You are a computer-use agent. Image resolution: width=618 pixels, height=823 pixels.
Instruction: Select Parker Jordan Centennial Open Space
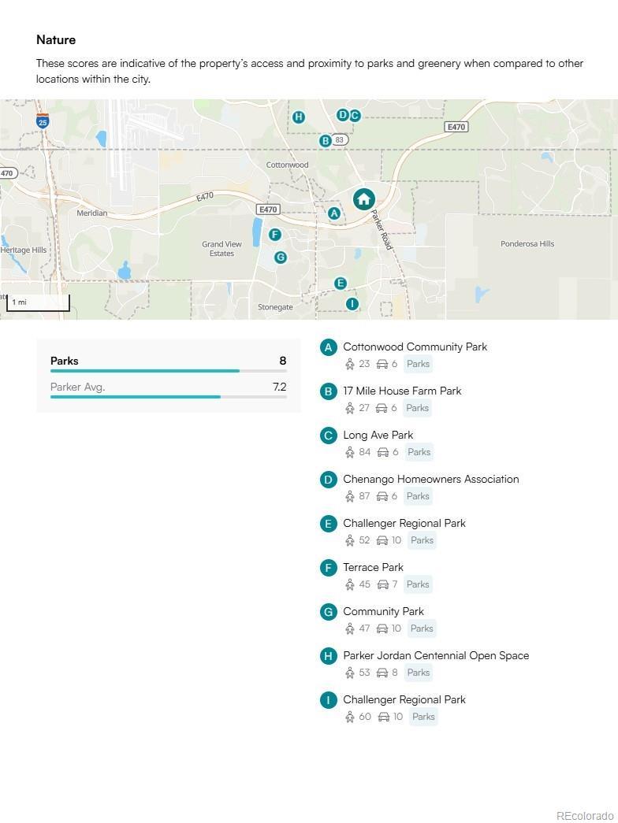pos(436,655)
